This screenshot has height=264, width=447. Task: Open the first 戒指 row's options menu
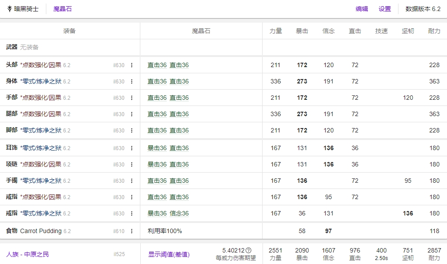pos(131,197)
